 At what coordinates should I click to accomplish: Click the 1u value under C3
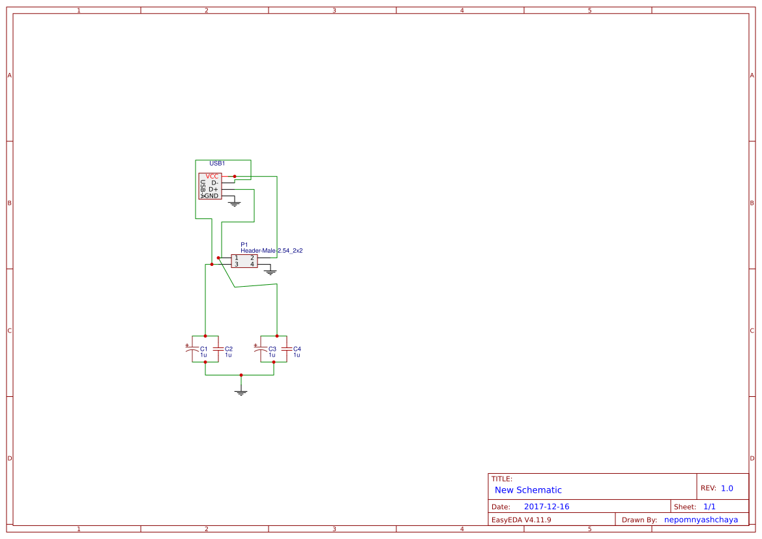[272, 355]
